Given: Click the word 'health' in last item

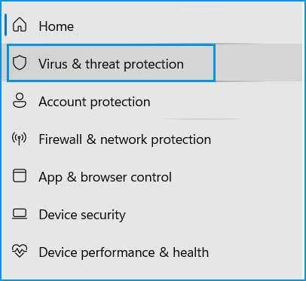Looking at the screenshot, I should pos(191,252).
